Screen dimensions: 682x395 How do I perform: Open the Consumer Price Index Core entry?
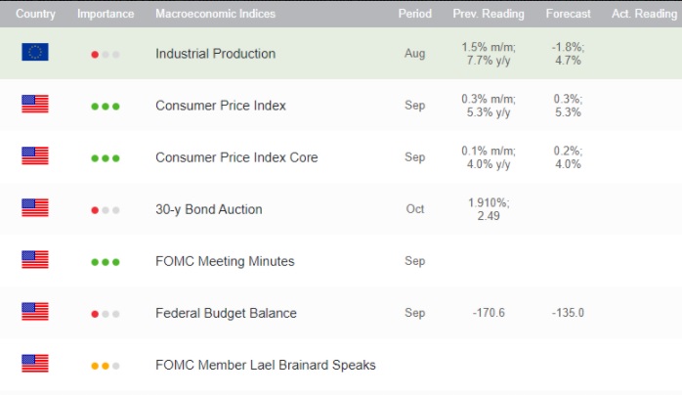(236, 157)
